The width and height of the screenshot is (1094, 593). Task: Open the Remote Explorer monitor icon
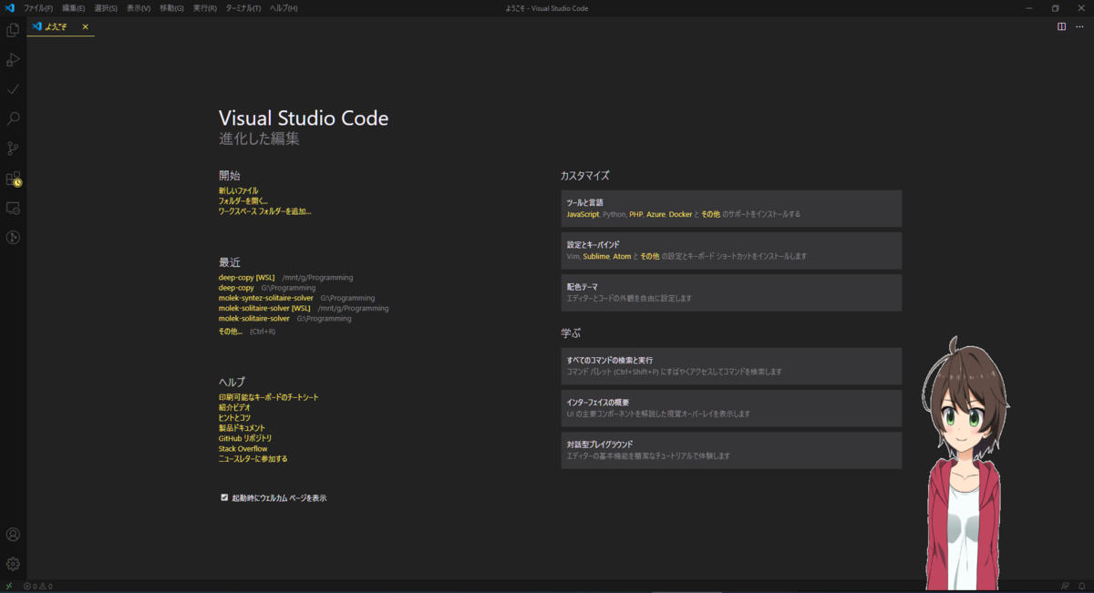(x=13, y=208)
